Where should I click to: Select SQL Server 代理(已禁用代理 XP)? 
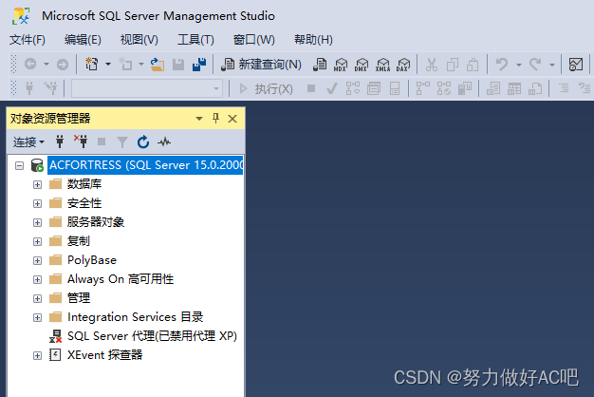click(x=152, y=336)
